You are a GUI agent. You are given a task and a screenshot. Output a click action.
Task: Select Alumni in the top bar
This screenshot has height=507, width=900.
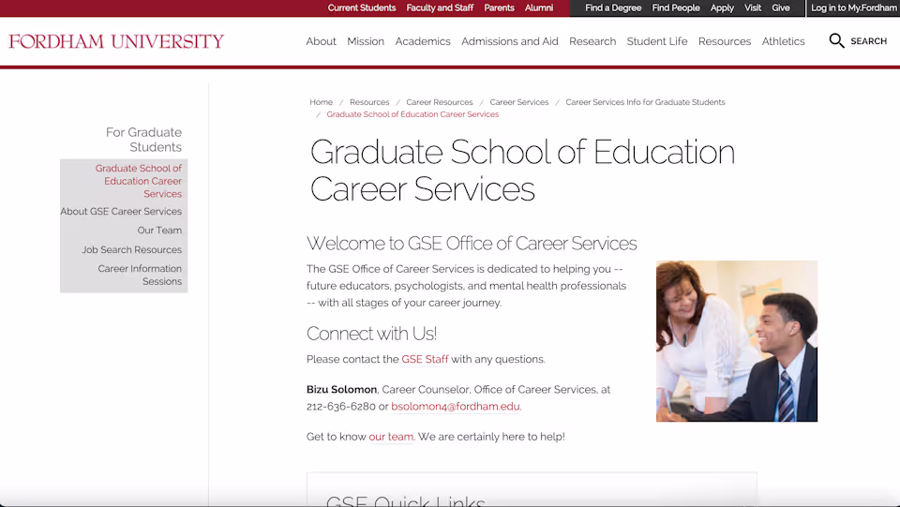click(x=539, y=8)
